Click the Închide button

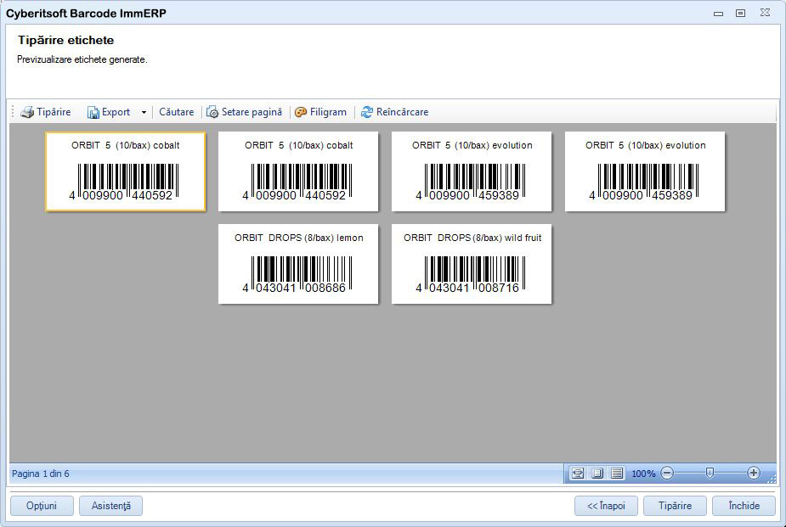pos(744,506)
